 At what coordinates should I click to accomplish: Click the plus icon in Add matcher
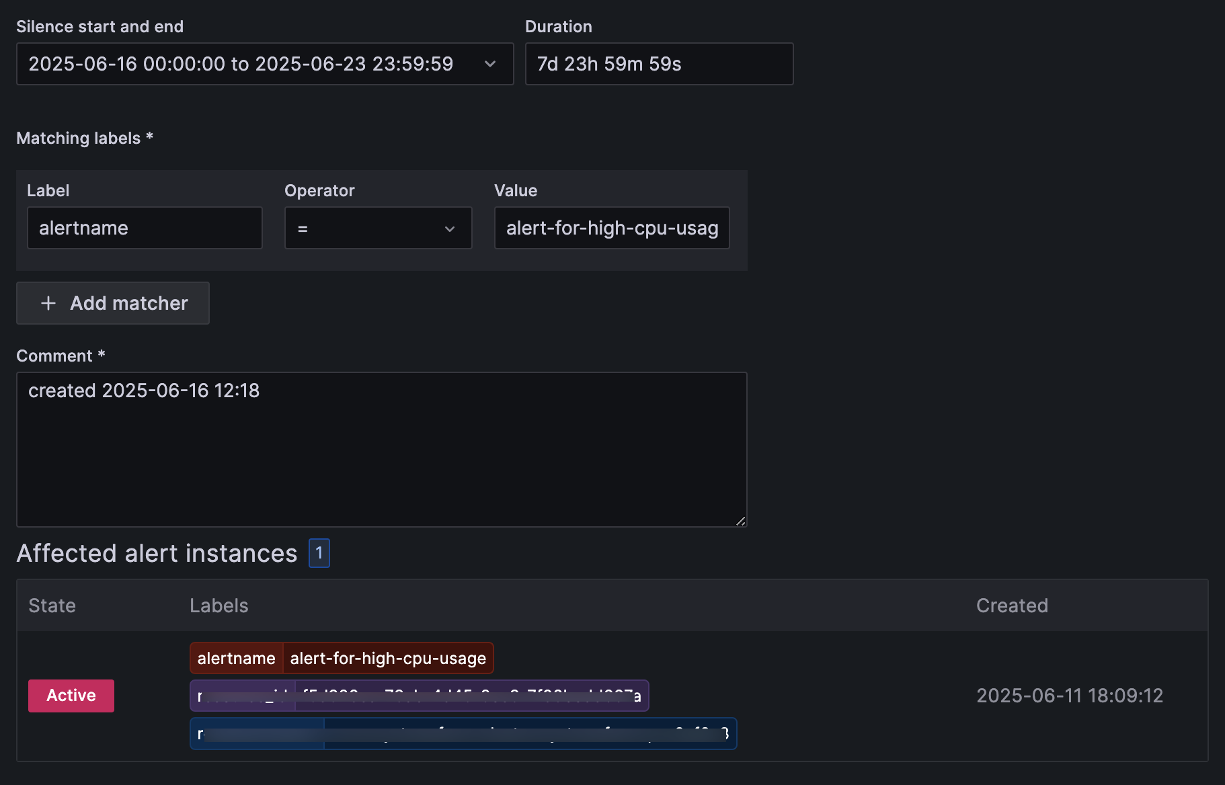pos(48,303)
